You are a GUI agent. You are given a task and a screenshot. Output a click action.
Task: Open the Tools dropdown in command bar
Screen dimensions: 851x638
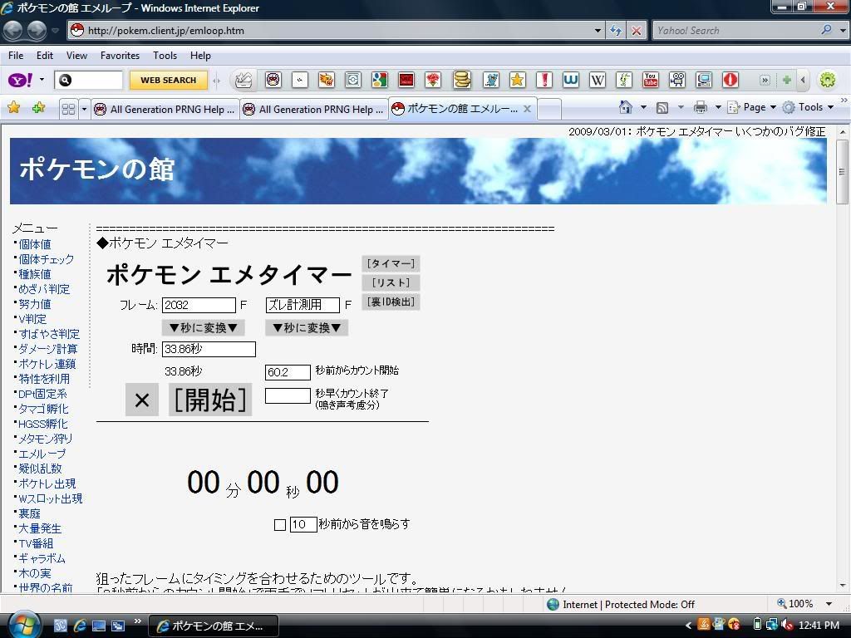click(x=809, y=107)
